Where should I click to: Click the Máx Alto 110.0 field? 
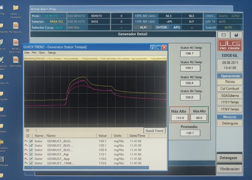180,118
